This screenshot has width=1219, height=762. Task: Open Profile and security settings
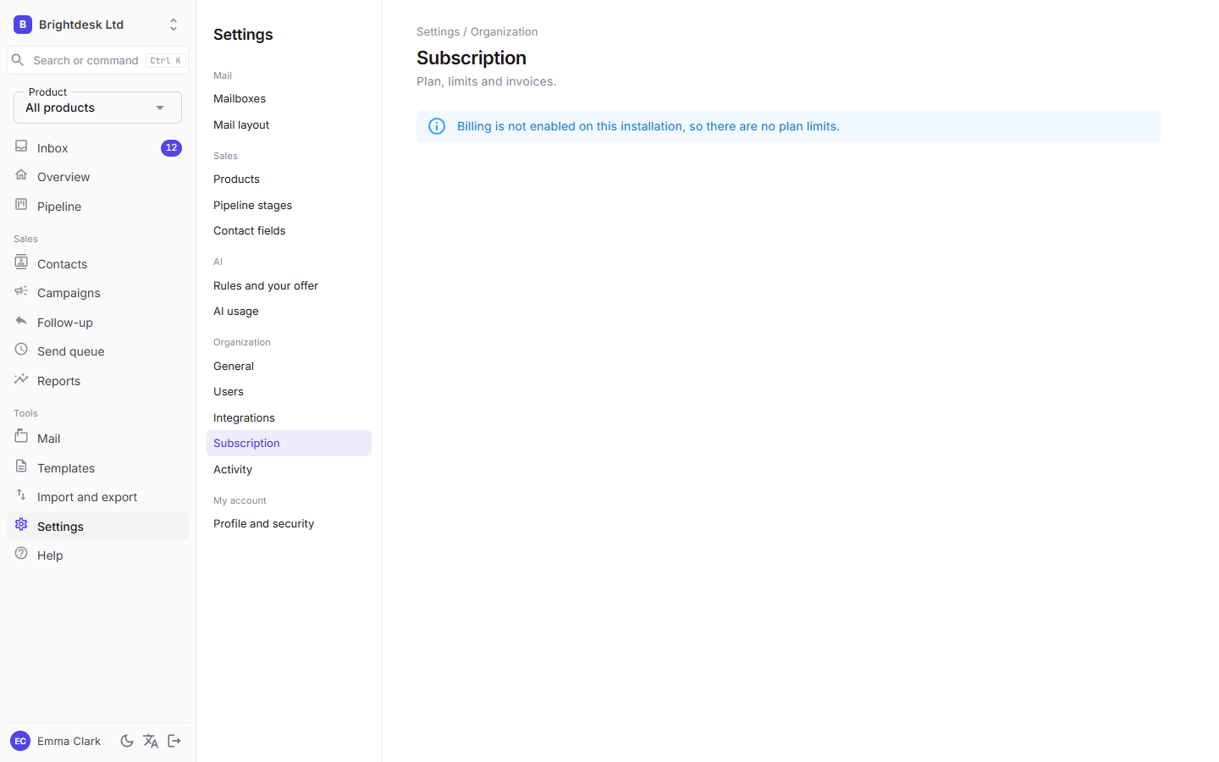pyautogui.click(x=289, y=524)
